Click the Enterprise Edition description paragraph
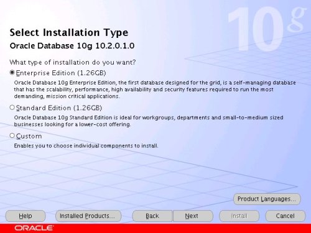This screenshot has width=311, height=233. (x=155, y=89)
